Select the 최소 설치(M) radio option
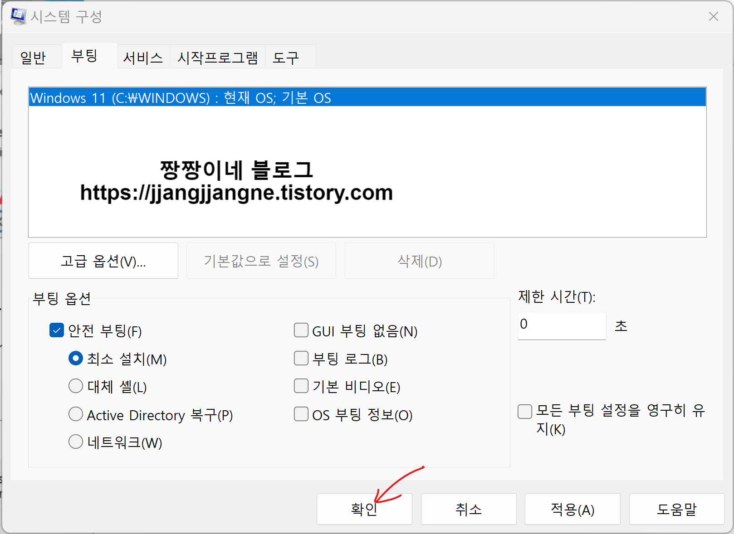 (76, 359)
